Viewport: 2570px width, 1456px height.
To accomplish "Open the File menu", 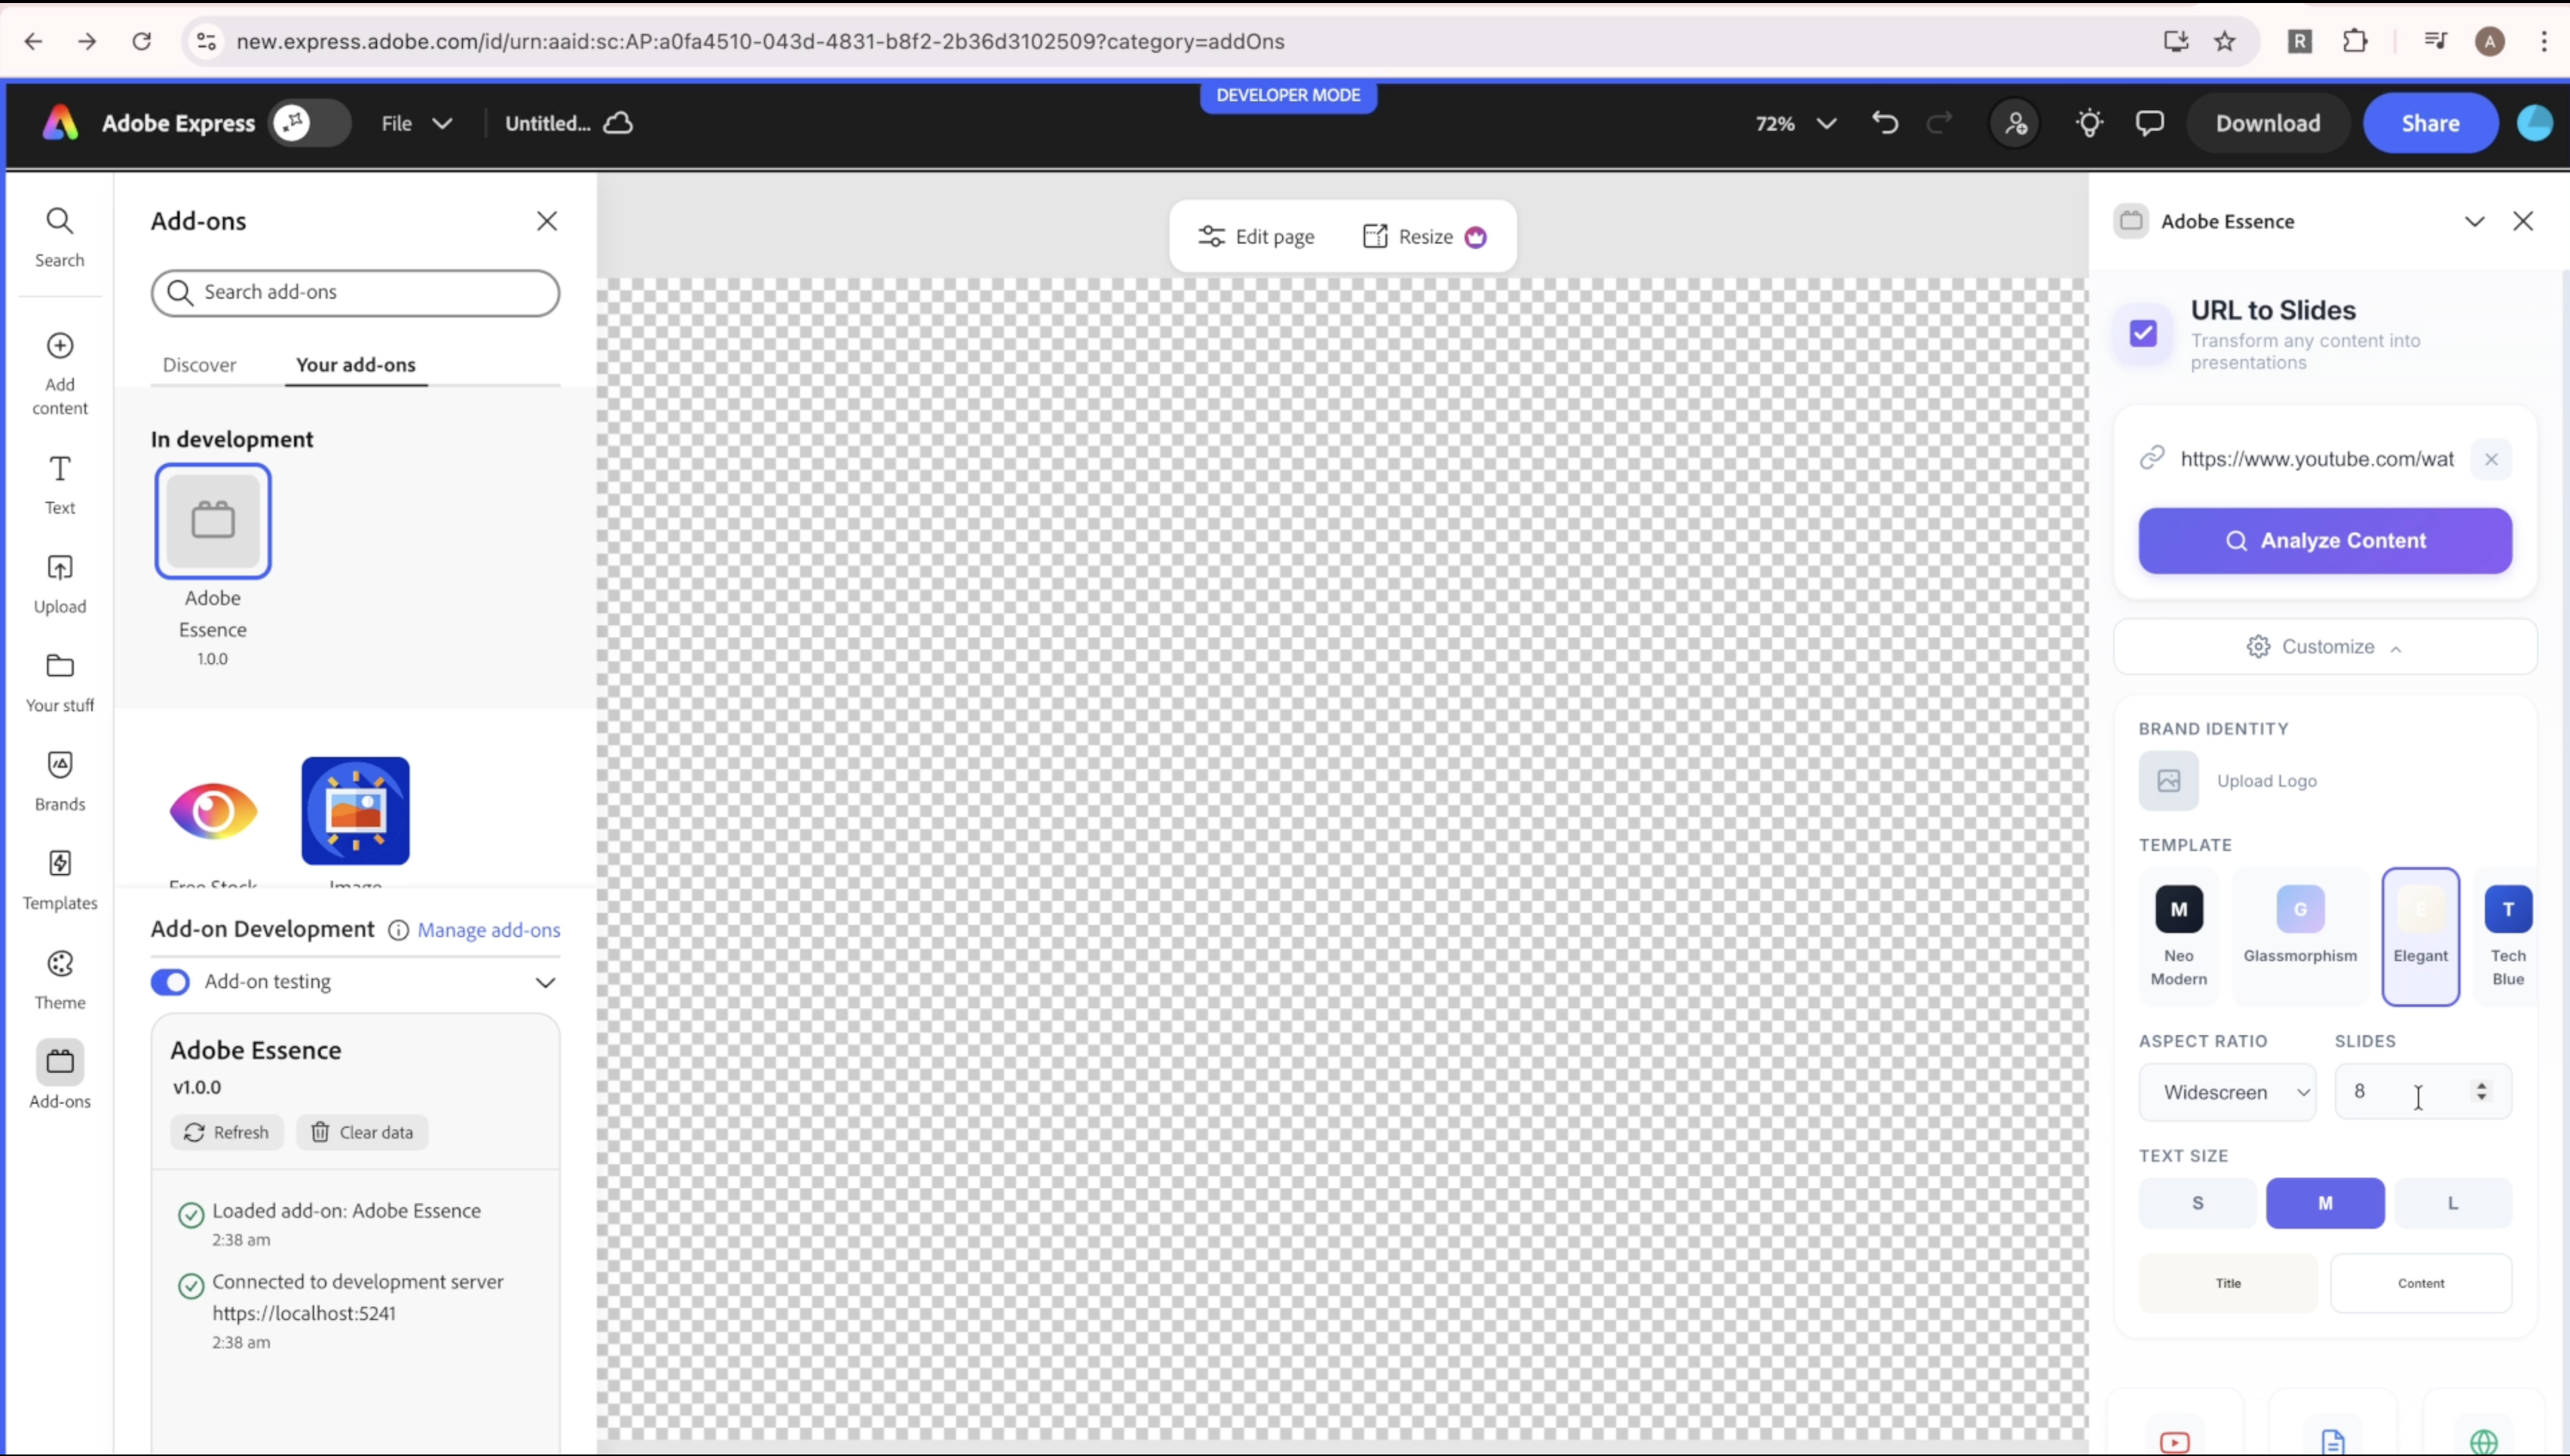I will tap(415, 123).
